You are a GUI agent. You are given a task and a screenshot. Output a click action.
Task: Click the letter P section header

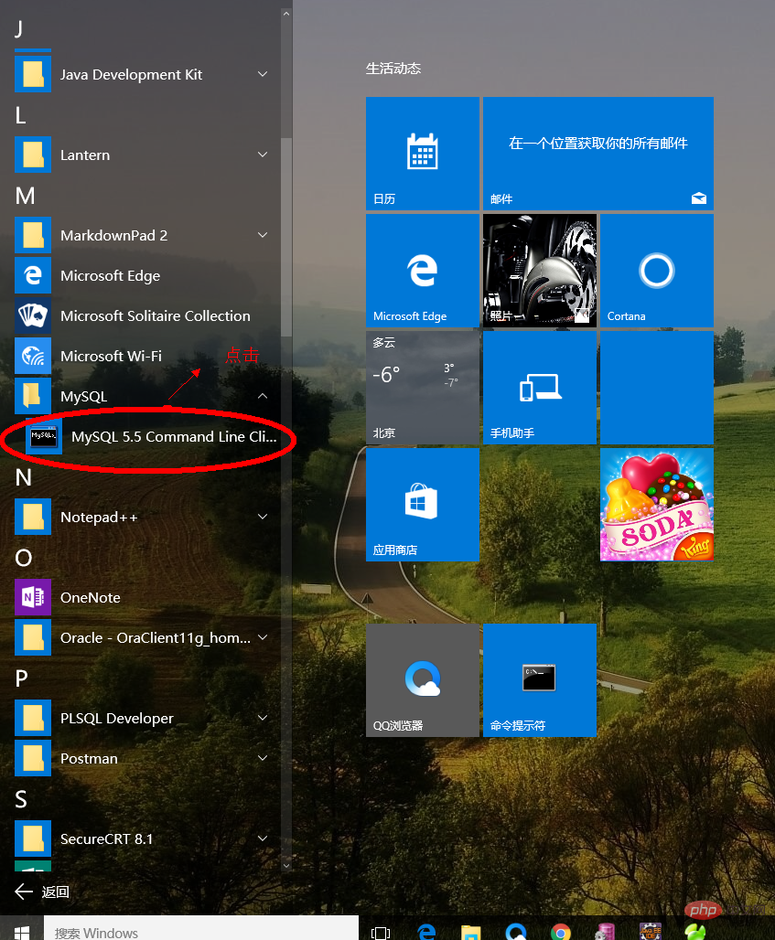click(x=22, y=678)
